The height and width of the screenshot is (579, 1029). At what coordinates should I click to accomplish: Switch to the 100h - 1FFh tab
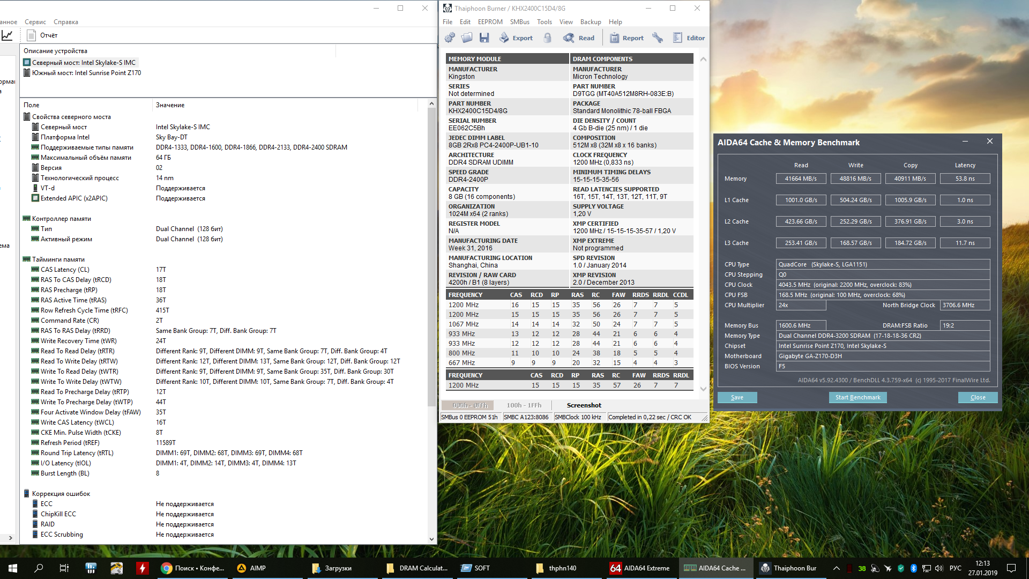point(524,405)
